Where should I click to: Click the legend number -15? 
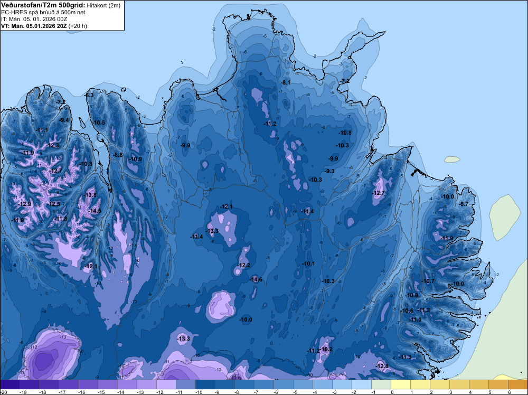pos(101,392)
